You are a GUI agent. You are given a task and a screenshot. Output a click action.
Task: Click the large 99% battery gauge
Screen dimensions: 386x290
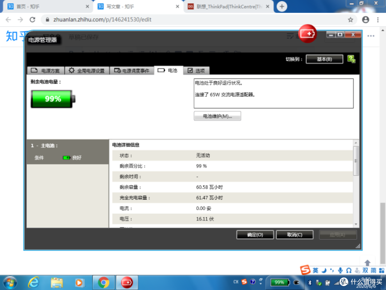pos(53,99)
